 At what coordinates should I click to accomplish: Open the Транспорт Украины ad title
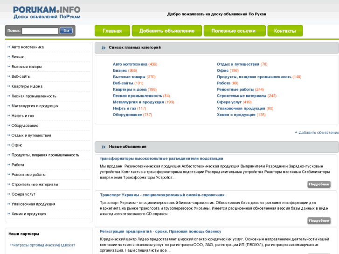163,195
